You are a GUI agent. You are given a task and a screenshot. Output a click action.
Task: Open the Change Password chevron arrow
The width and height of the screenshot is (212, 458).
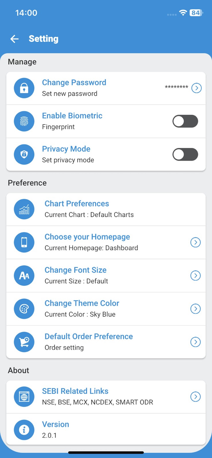[196, 88]
